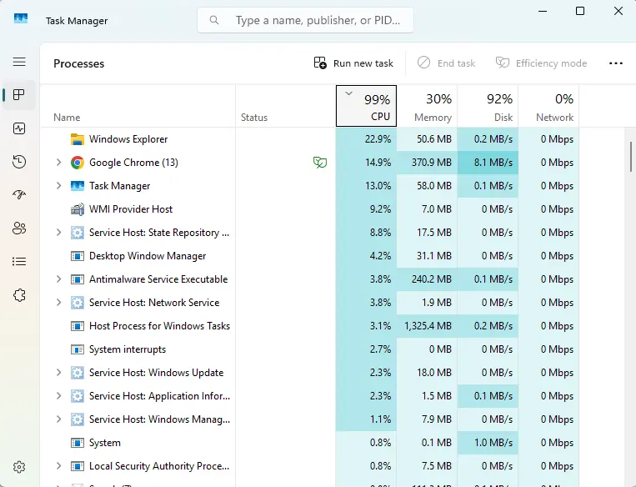636x487 pixels.
Task: Open the Performance page in the sidebar
Action: pyautogui.click(x=19, y=128)
